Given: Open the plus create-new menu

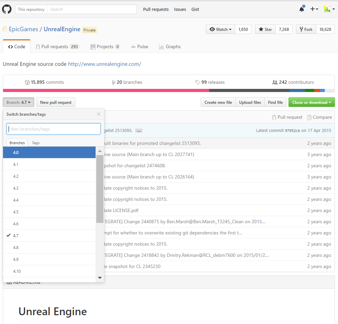Looking at the screenshot, I should coord(314,9).
